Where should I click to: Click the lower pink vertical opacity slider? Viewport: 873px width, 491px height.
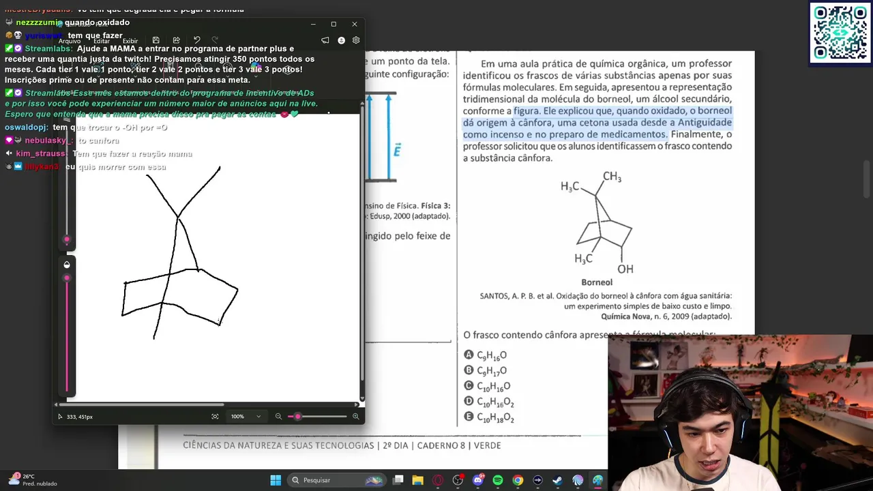tap(67, 334)
